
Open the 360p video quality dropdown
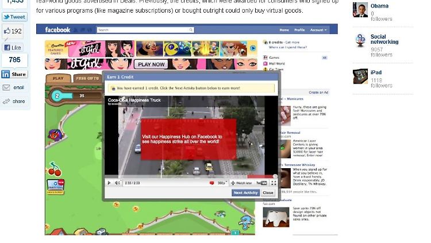click(221, 183)
